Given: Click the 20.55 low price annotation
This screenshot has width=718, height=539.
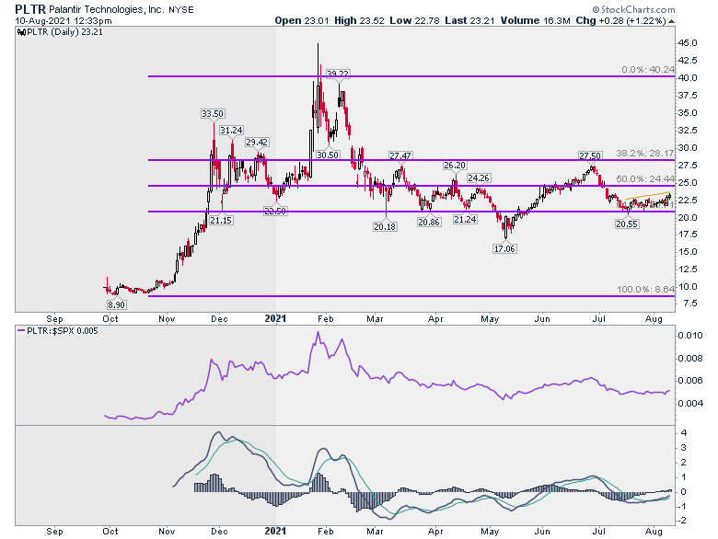Looking at the screenshot, I should click(x=627, y=224).
